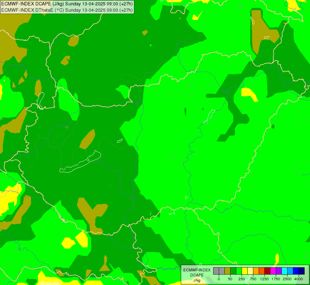Select the pale yellow legend swatch
Screen dimensions: 310x285
(x=250, y=271)
